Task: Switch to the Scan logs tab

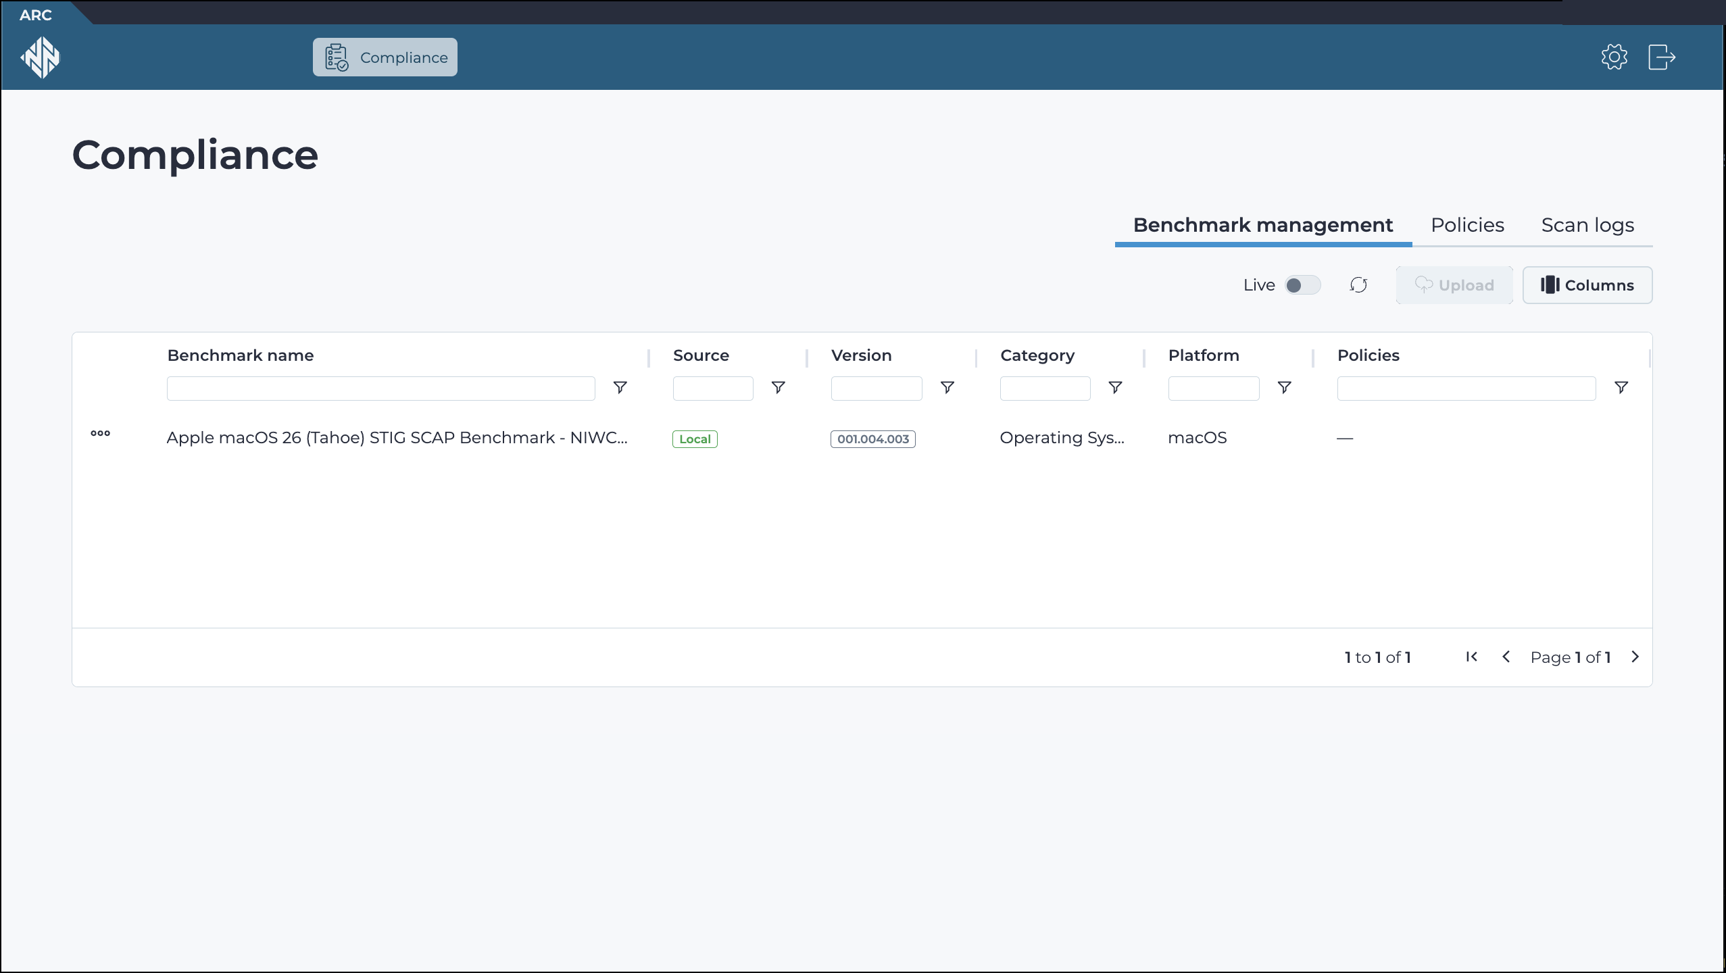Action: tap(1587, 225)
